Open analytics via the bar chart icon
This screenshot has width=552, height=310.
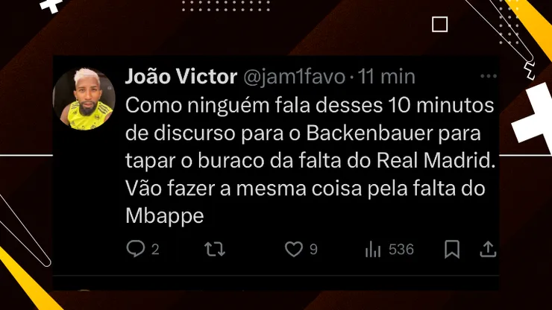point(373,249)
